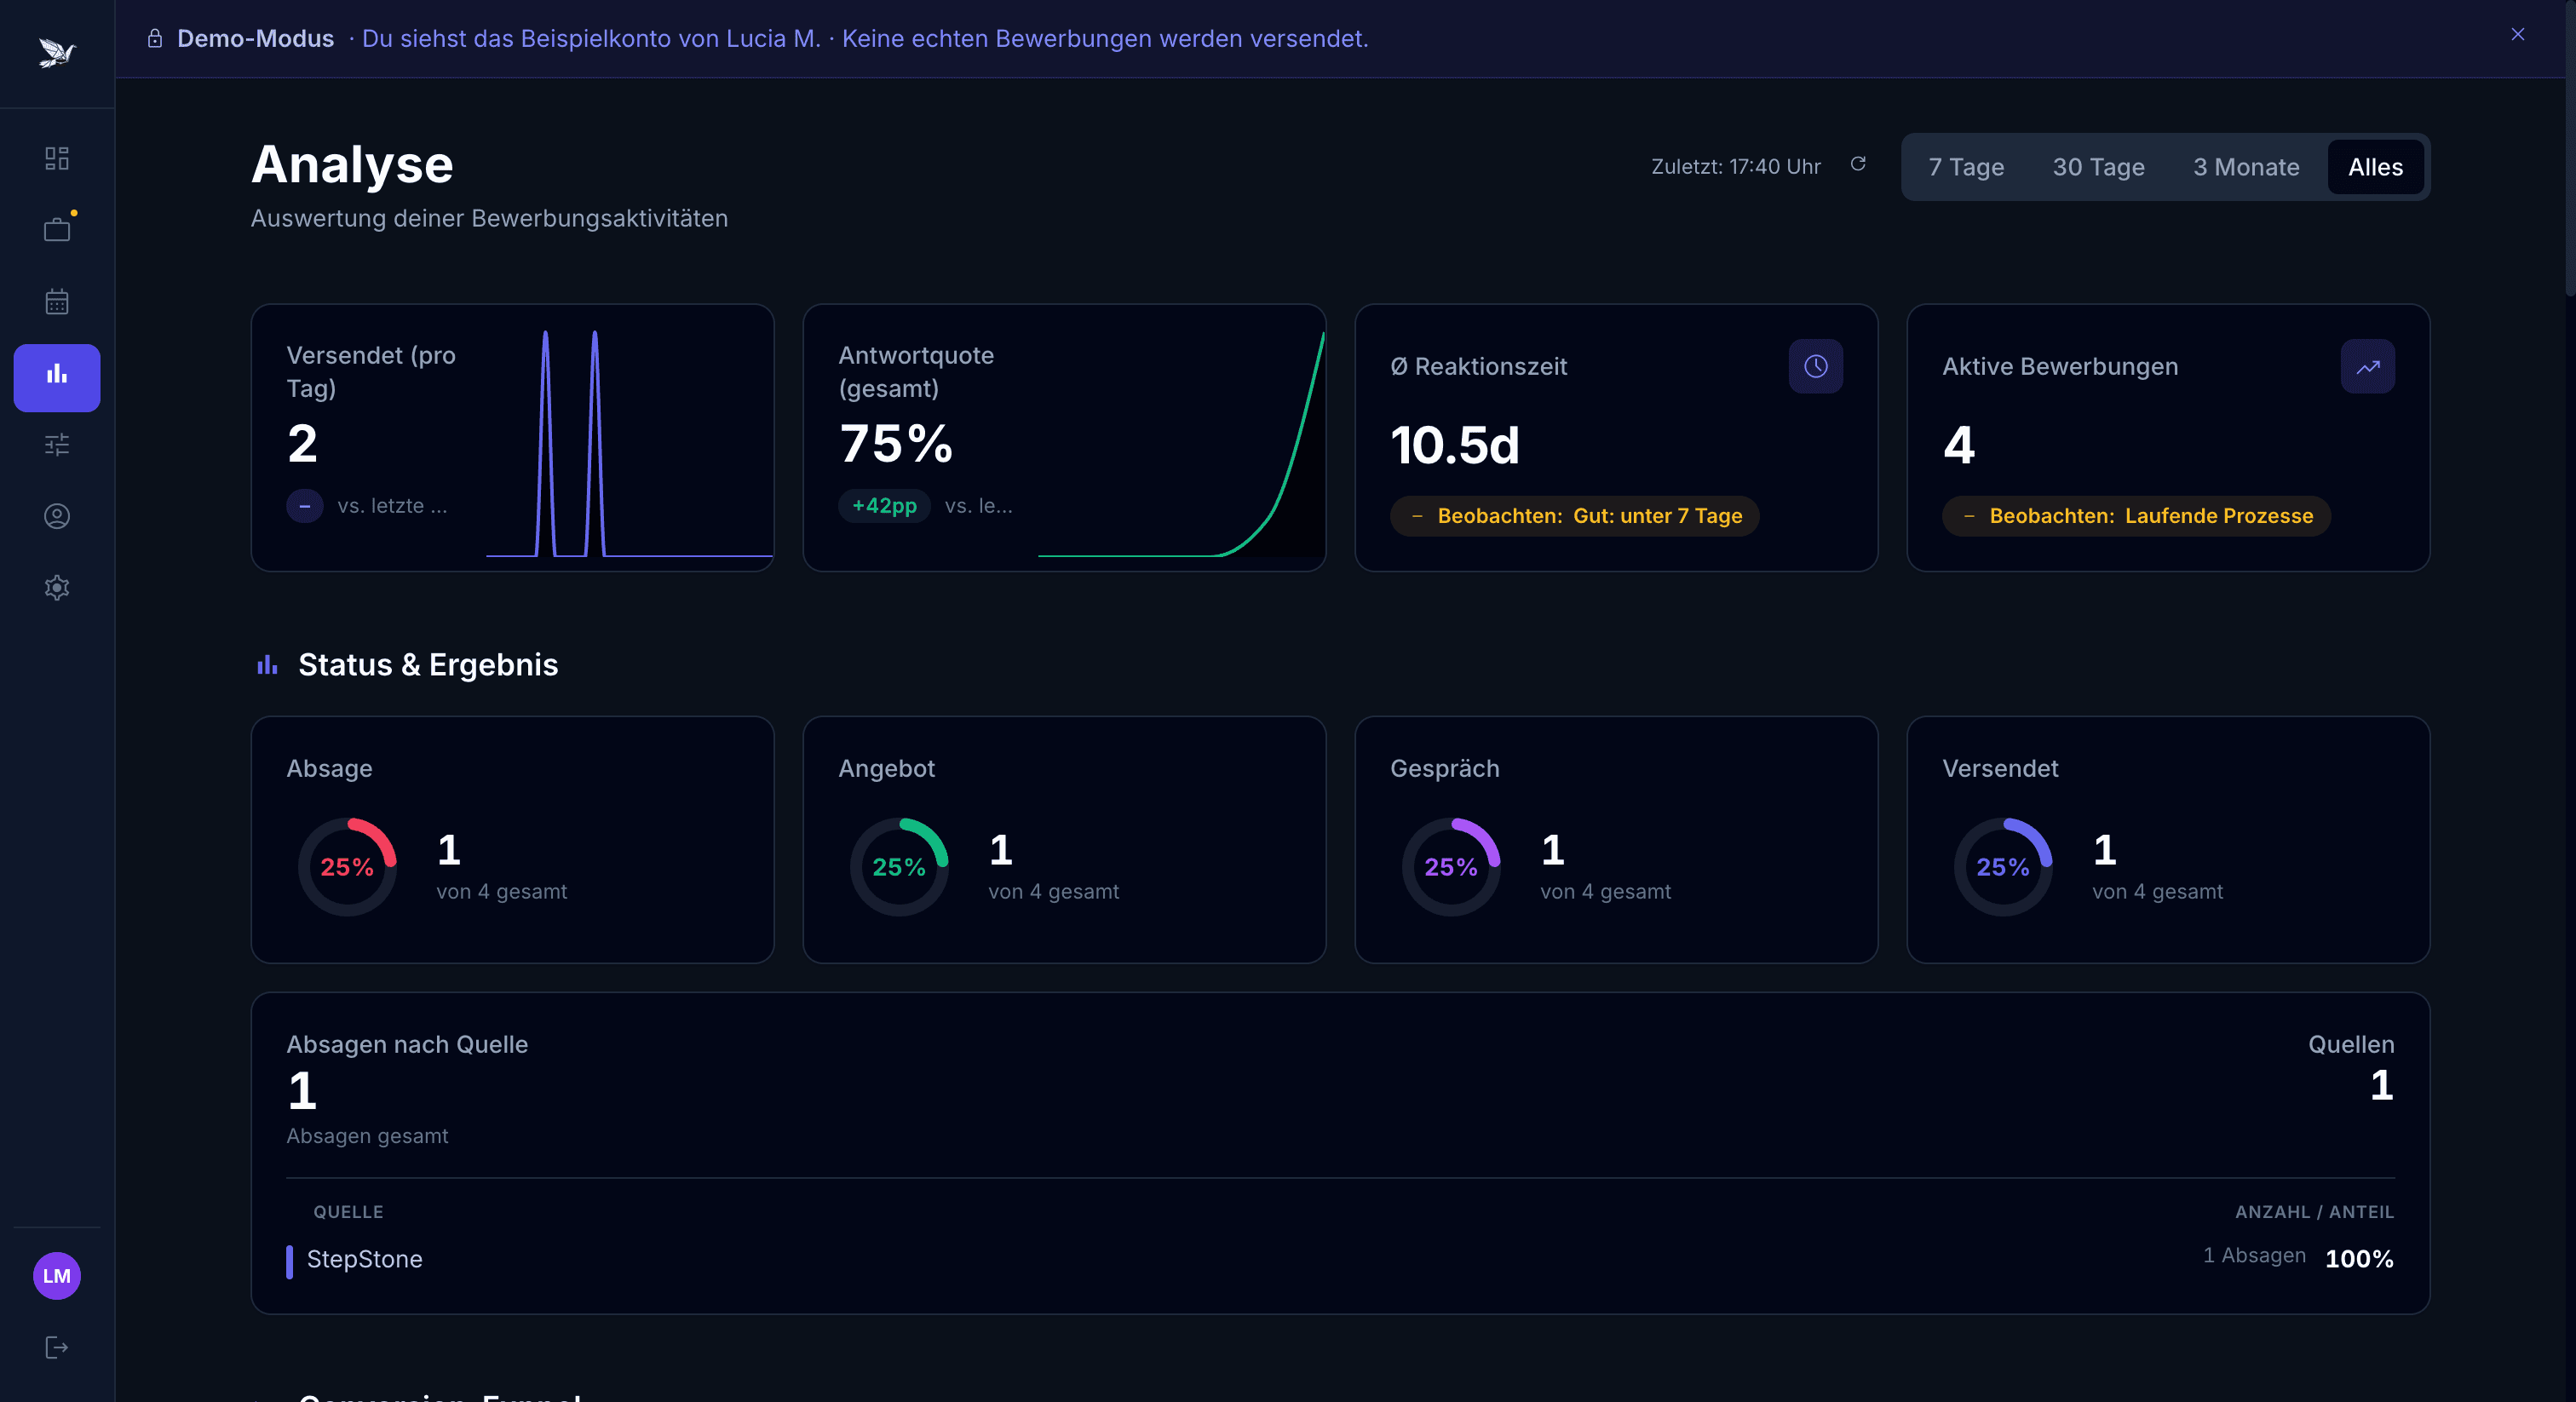
Task: Open the dashboard grid icon in sidebar
Action: (57, 158)
